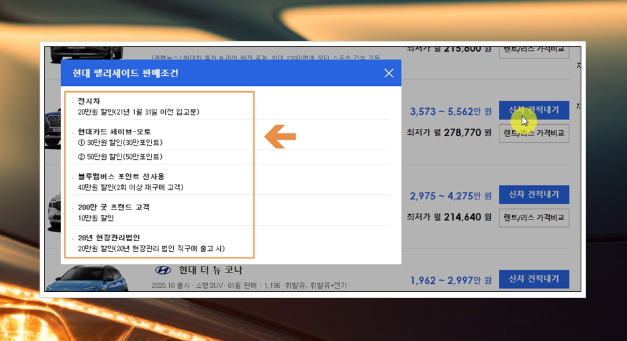The image size is (627, 341).
Task: Click the 200만 굿 프랜드 고객 heading
Action: [x=113, y=207]
